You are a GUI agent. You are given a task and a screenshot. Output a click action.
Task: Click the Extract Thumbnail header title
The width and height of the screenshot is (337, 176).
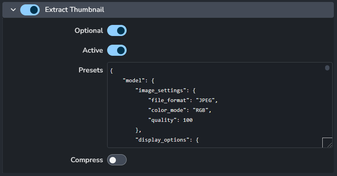coord(75,9)
